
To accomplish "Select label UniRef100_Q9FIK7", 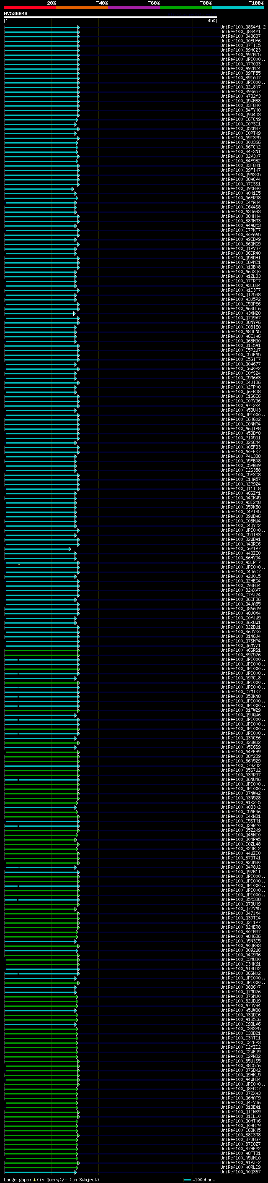I will click(x=240, y=170).
